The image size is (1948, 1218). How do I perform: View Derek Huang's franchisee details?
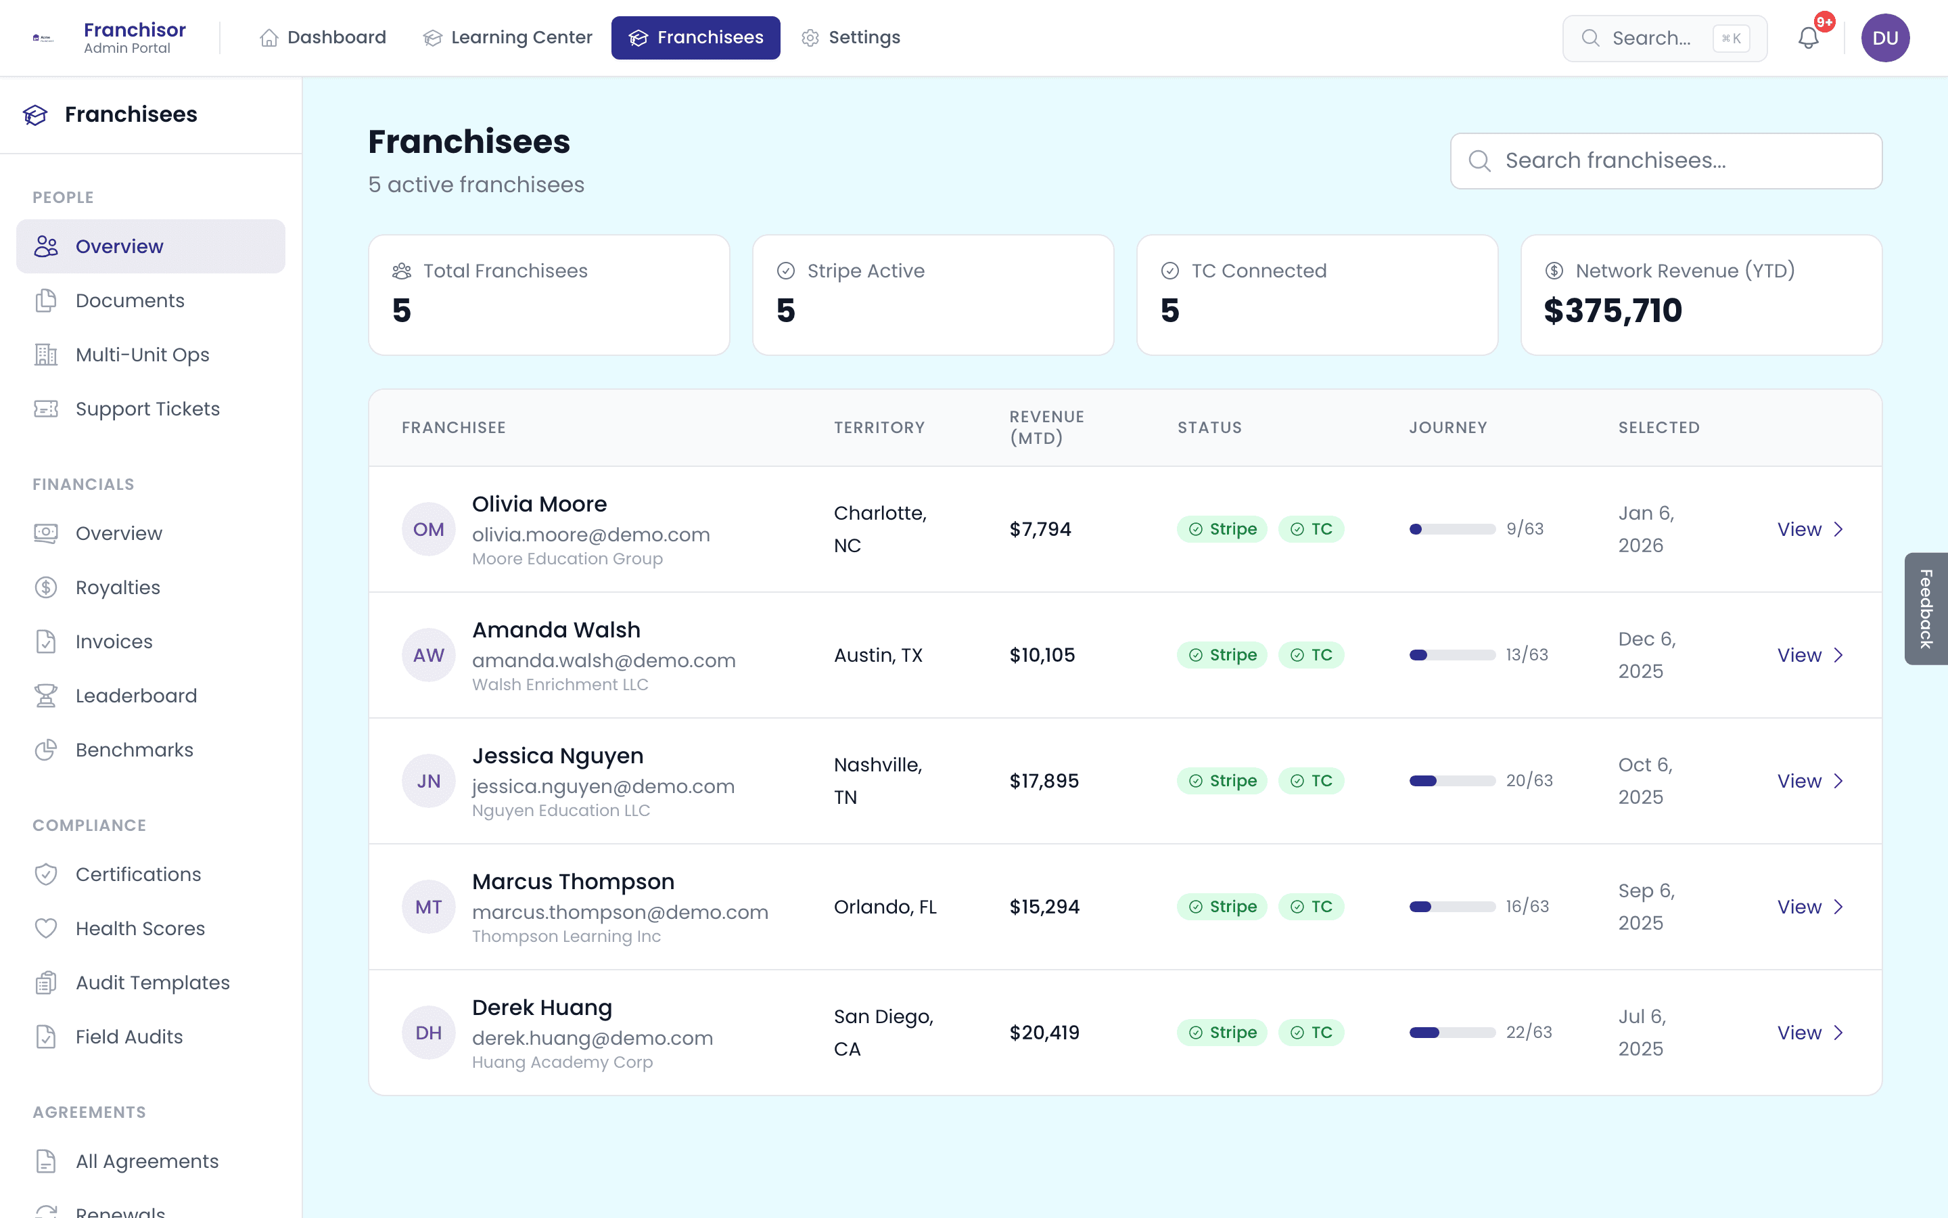click(x=1809, y=1032)
